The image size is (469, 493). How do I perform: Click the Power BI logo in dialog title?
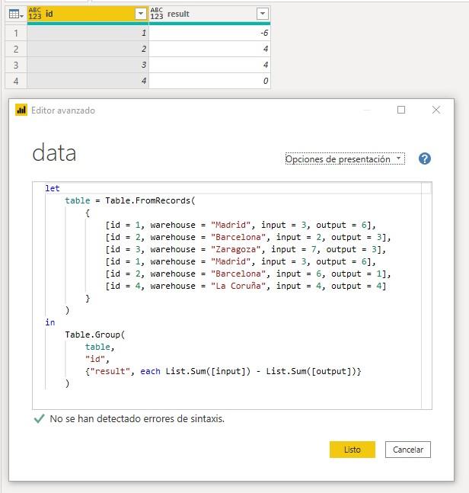click(x=21, y=110)
